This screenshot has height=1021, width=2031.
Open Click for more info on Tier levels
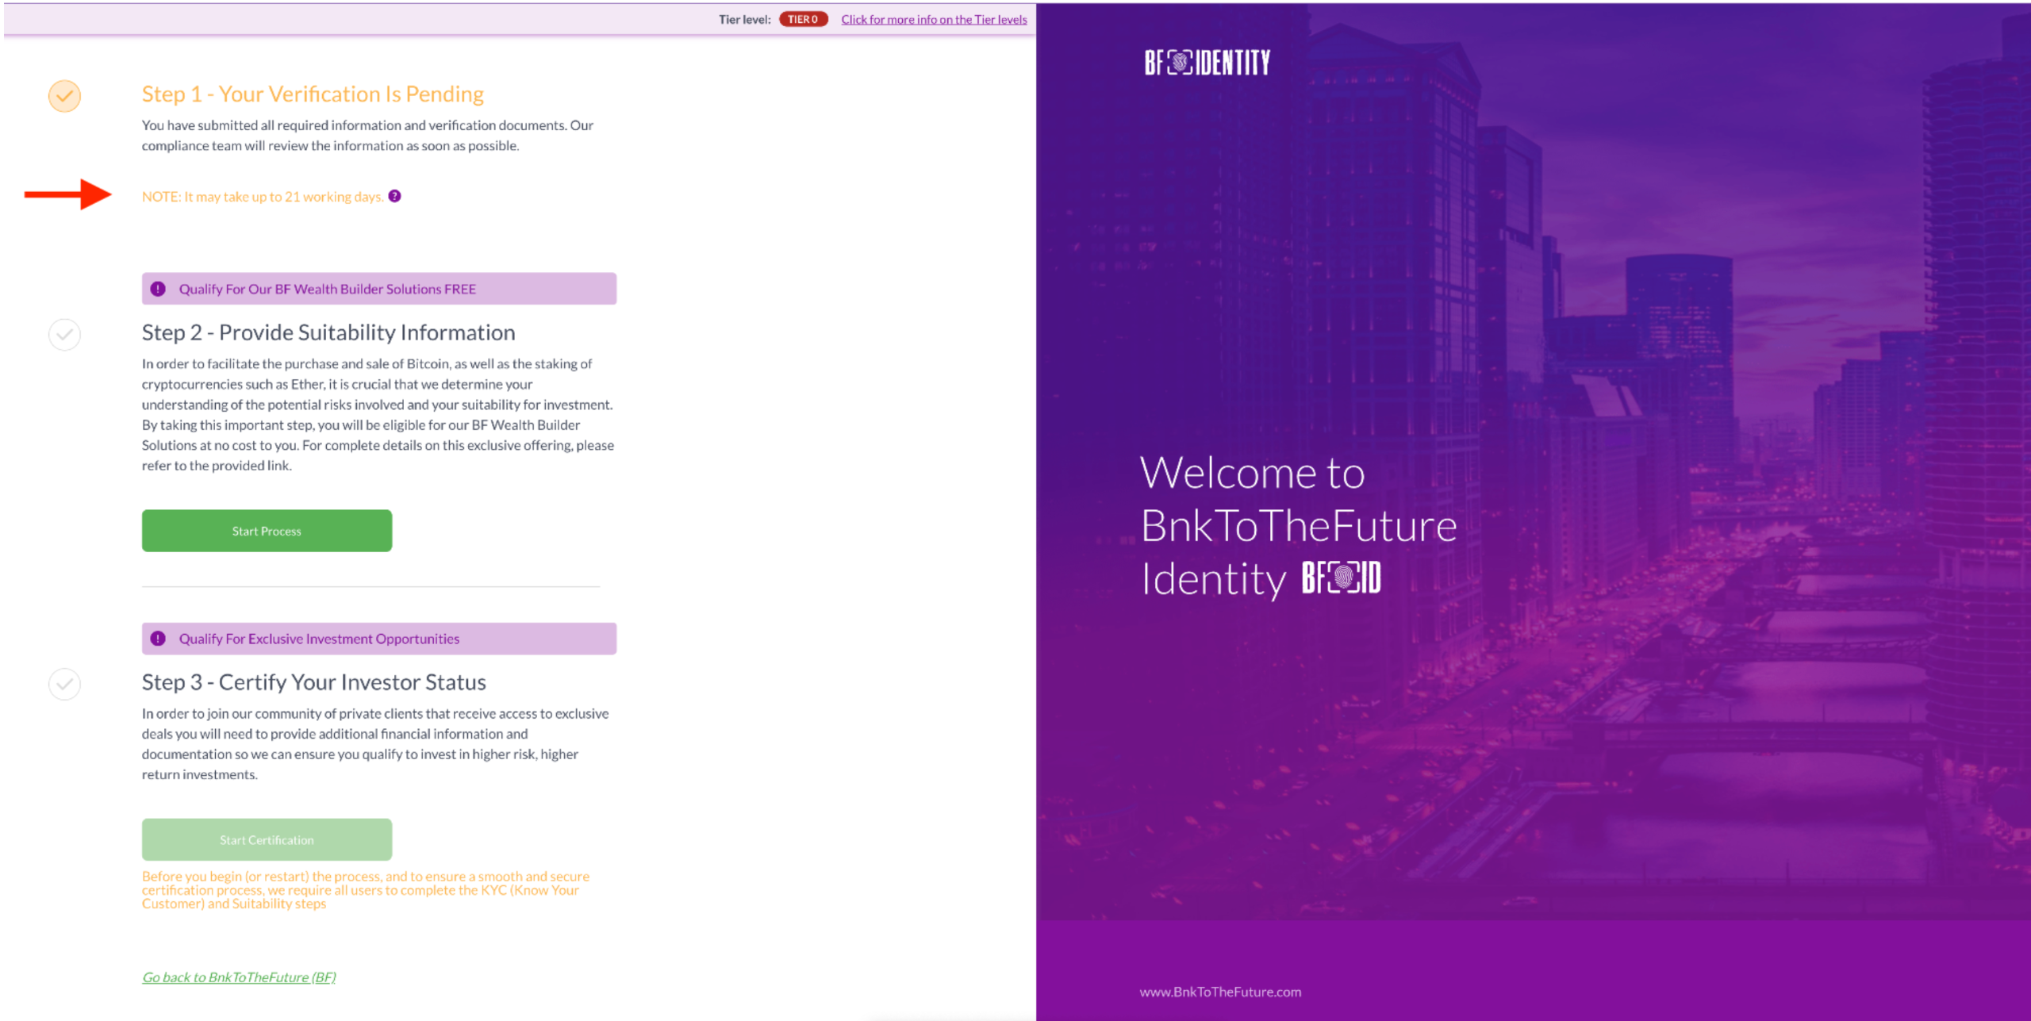[934, 19]
